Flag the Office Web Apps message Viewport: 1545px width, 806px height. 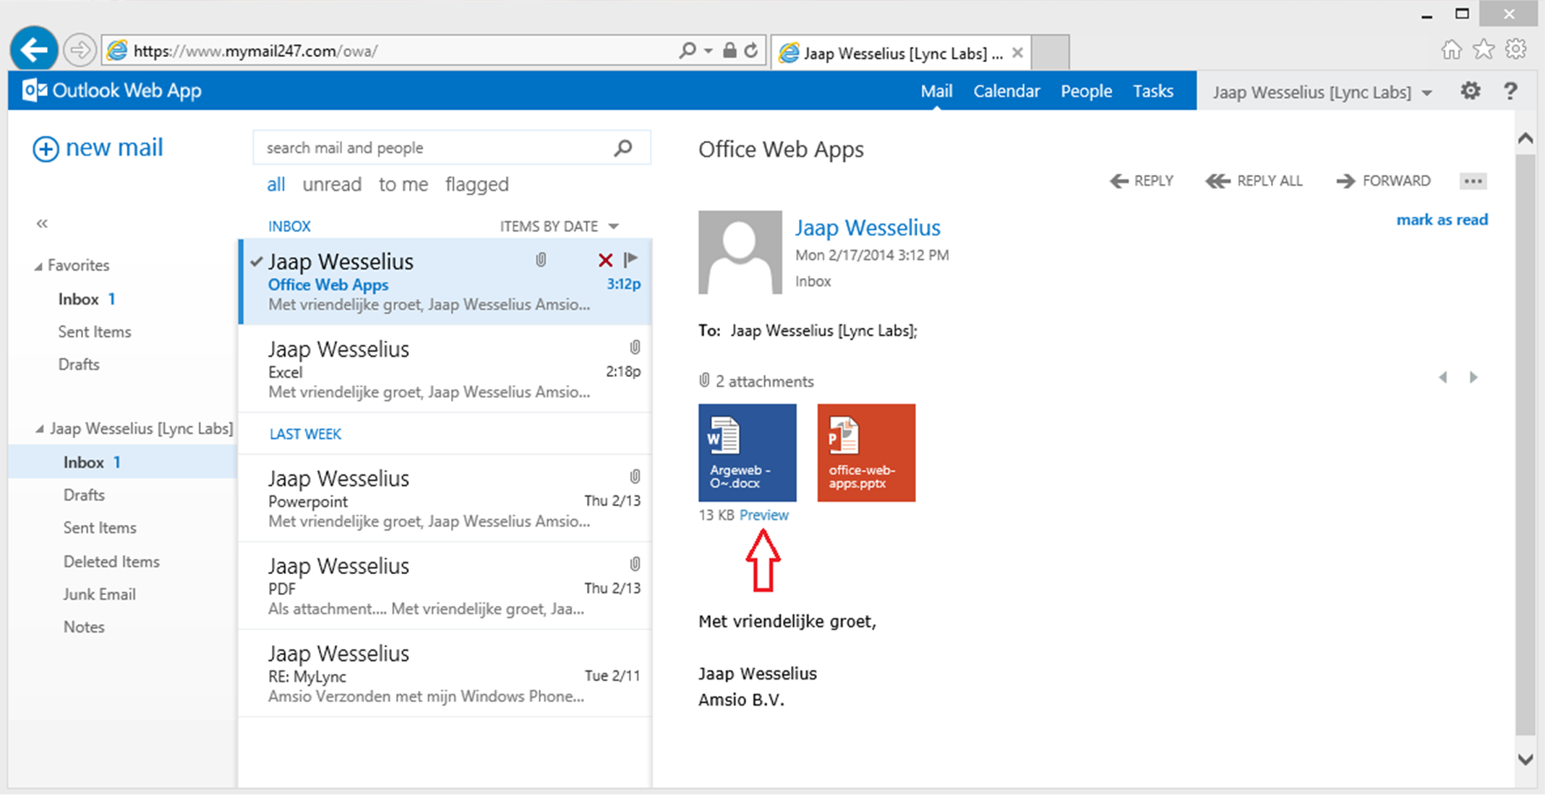[630, 259]
